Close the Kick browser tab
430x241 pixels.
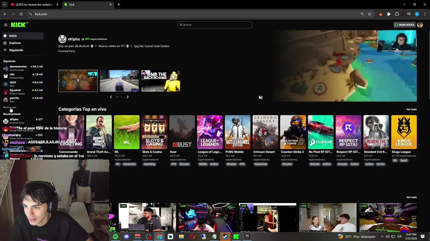111,5
